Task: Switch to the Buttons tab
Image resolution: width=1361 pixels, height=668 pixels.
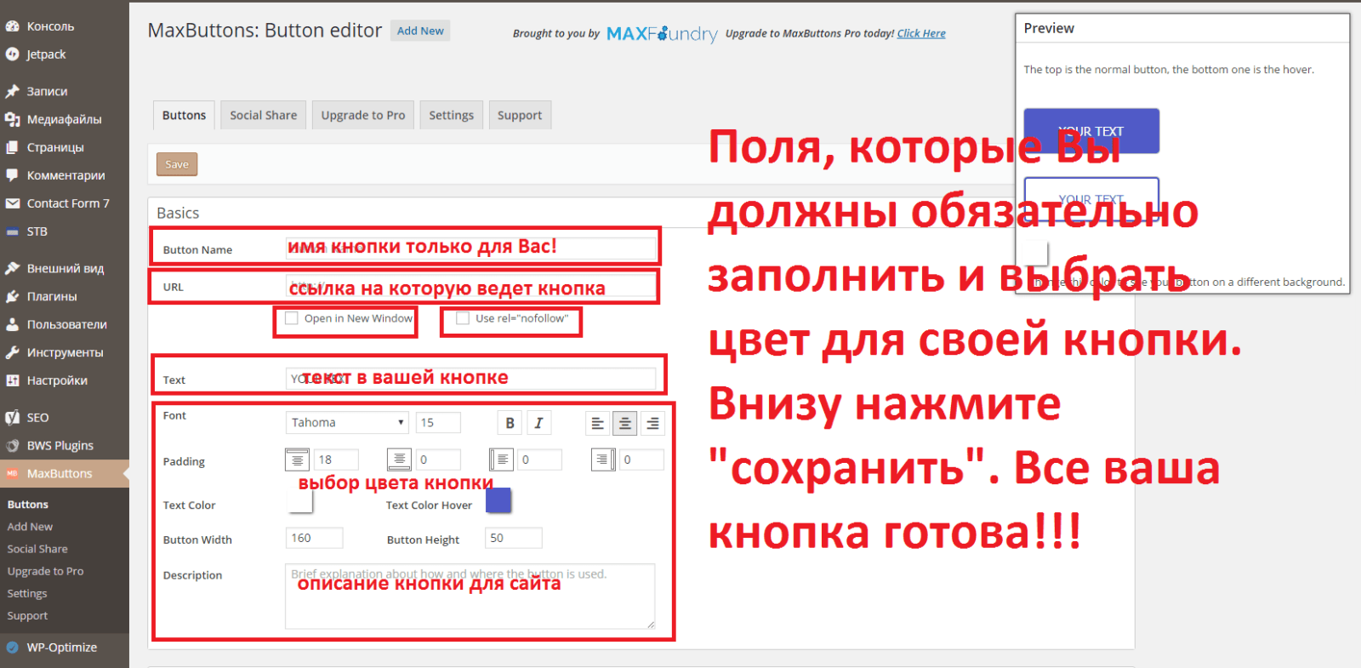Action: 184,115
